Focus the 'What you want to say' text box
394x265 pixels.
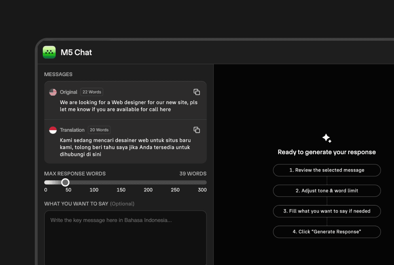click(x=125, y=237)
